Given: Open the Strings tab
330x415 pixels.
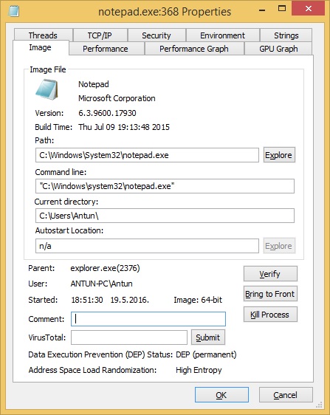Looking at the screenshot, I should [286, 35].
